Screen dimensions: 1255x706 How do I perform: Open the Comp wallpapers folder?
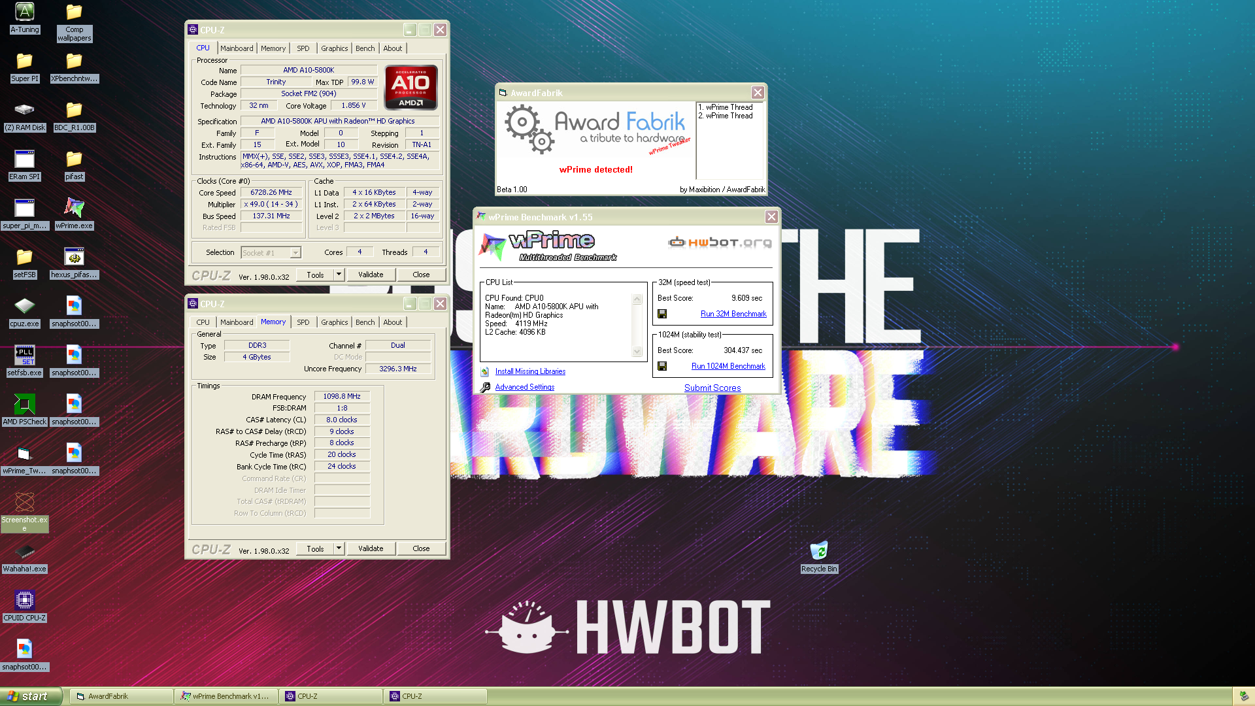[75, 22]
